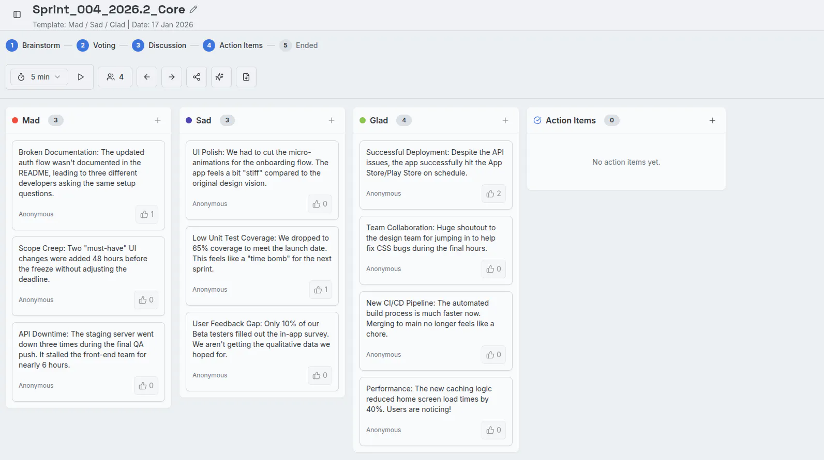Viewport: 824px width, 460px height.
Task: Select the Successful Deployment card text
Action: click(435, 163)
